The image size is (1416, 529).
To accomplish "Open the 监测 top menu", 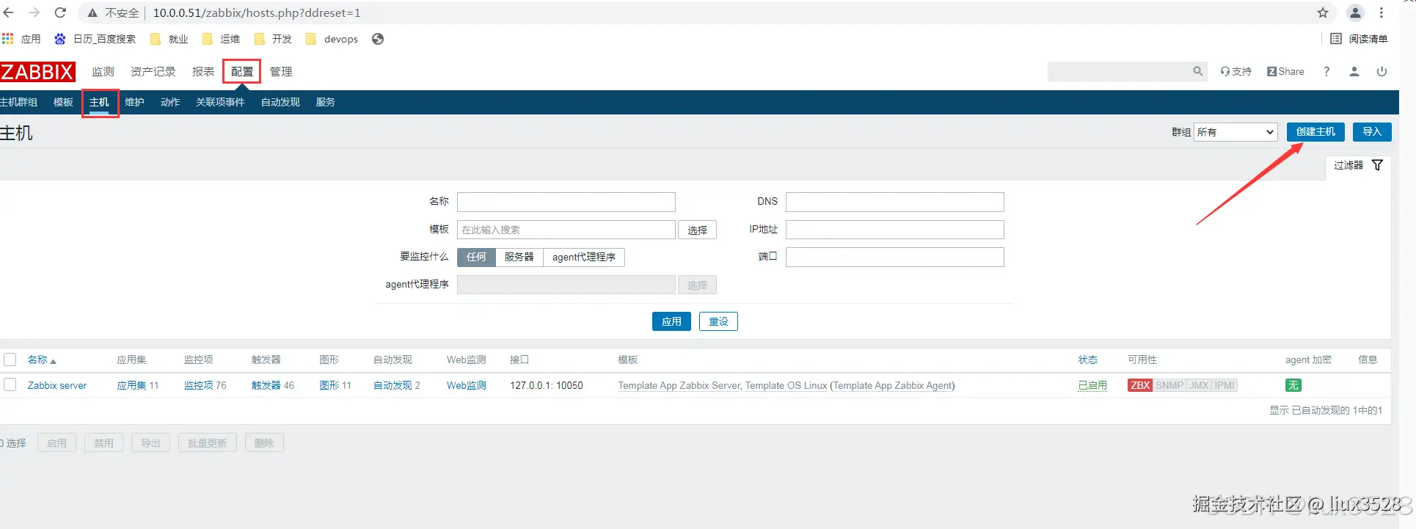I will pyautogui.click(x=103, y=71).
